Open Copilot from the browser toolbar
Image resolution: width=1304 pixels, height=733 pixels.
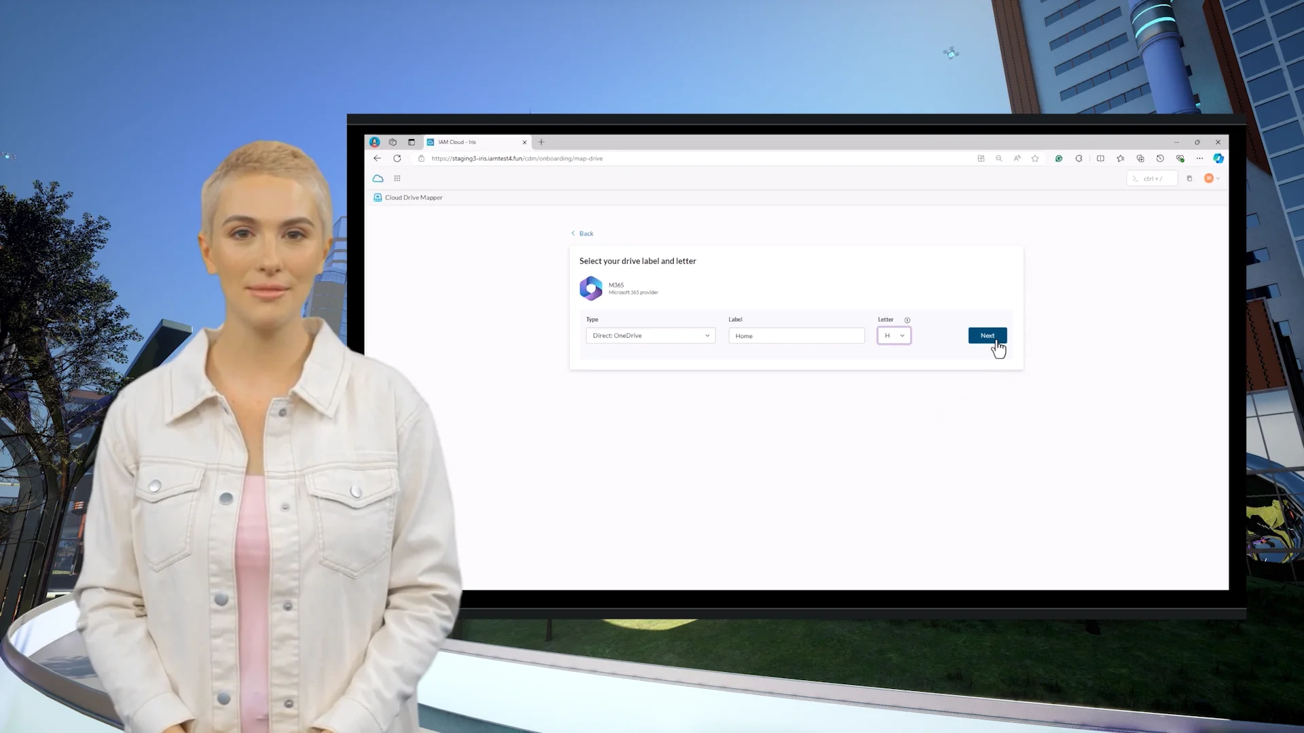(1219, 158)
